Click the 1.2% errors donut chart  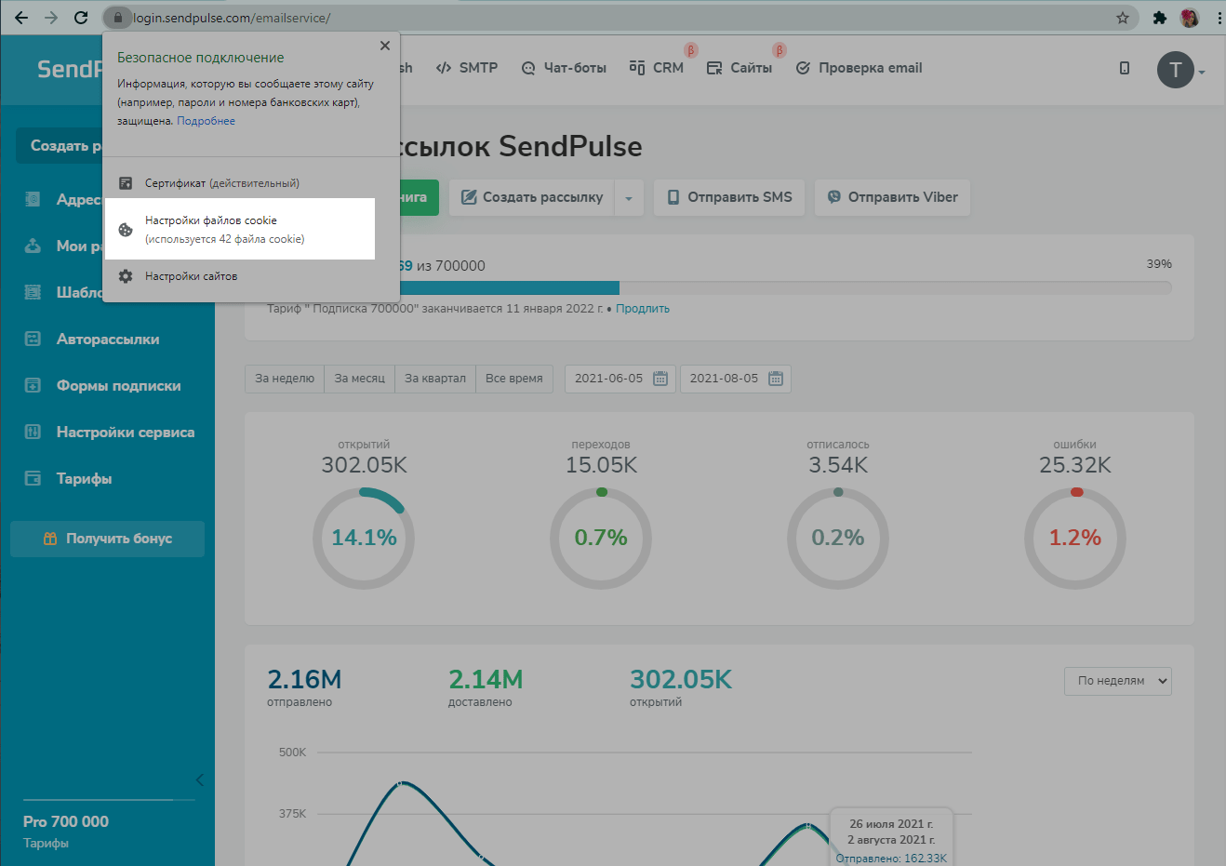1075,538
